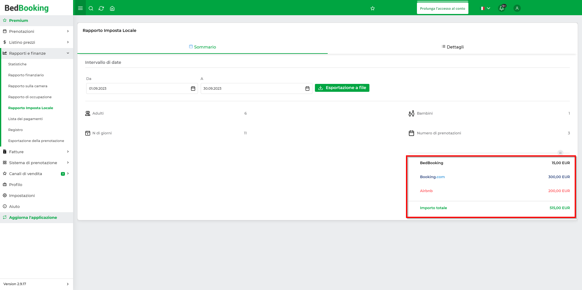Click the 300,00 EUR amount
Screen dimensions: 582x290
pyautogui.click(x=559, y=177)
